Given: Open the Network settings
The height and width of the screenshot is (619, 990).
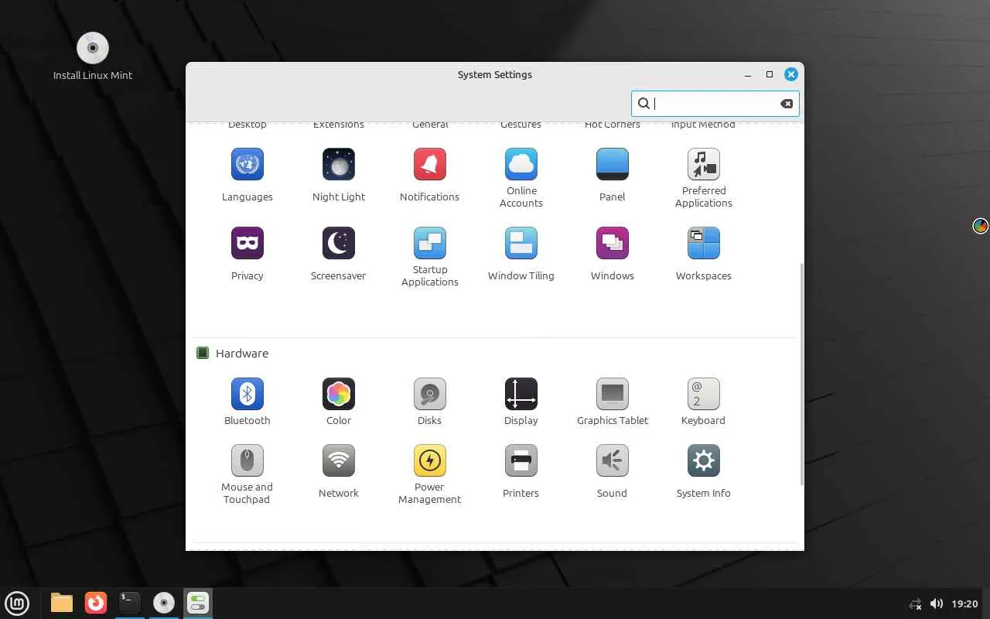Looking at the screenshot, I should click(339, 472).
